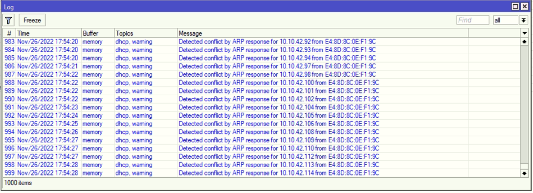The image size is (533, 193).
Task: Click message about conflict for 10.10.42.93
Action: point(277,50)
